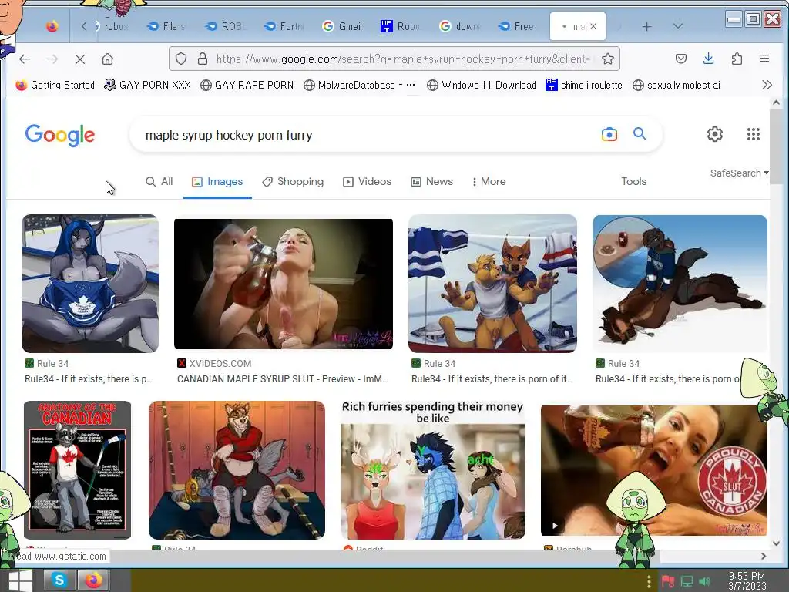Open the network tray icon
The image size is (789, 592).
coord(687,581)
